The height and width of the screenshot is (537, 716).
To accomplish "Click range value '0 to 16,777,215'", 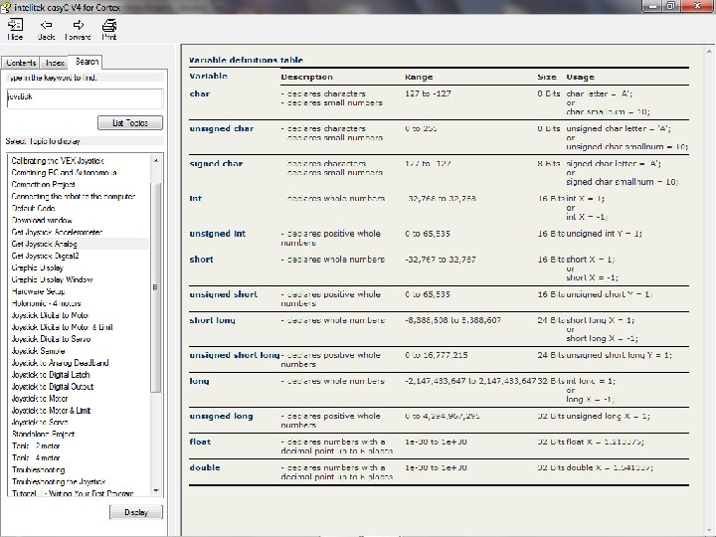I will click(x=437, y=355).
